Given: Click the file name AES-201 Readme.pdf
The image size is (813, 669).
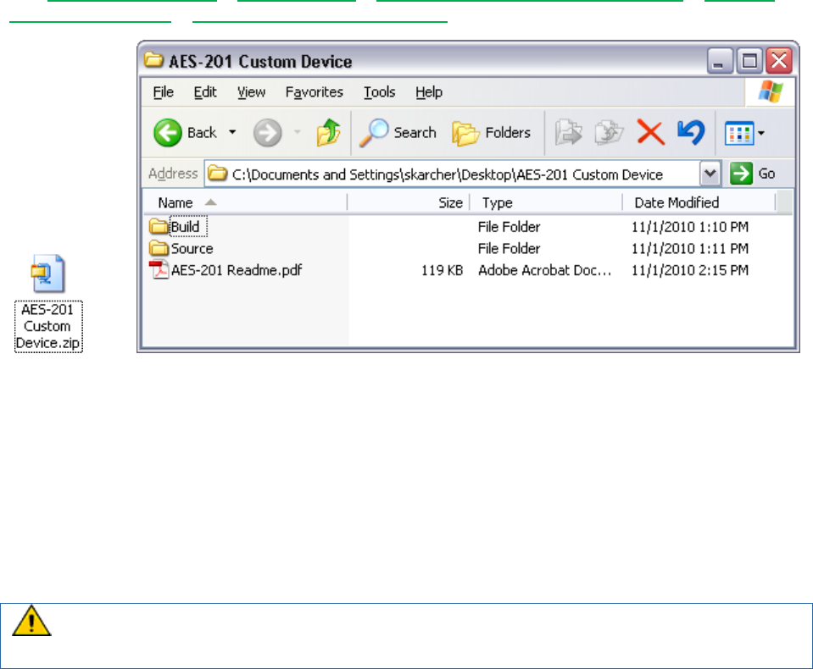Looking at the screenshot, I should click(237, 270).
